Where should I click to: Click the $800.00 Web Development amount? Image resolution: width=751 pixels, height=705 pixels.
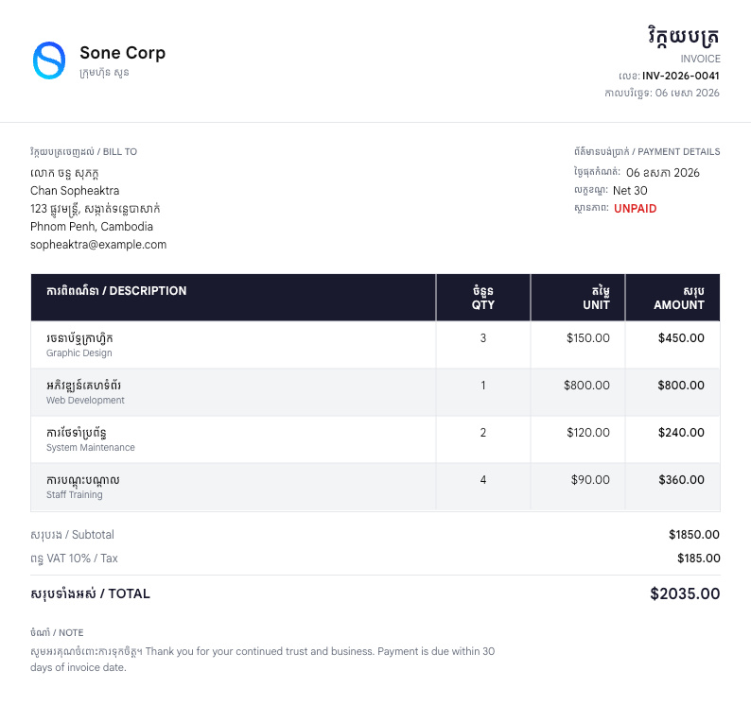pos(681,386)
